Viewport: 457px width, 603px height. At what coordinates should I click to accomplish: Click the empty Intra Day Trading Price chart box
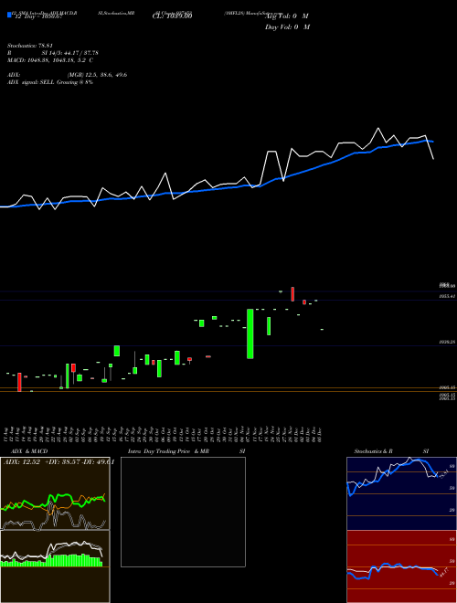tap(183, 512)
